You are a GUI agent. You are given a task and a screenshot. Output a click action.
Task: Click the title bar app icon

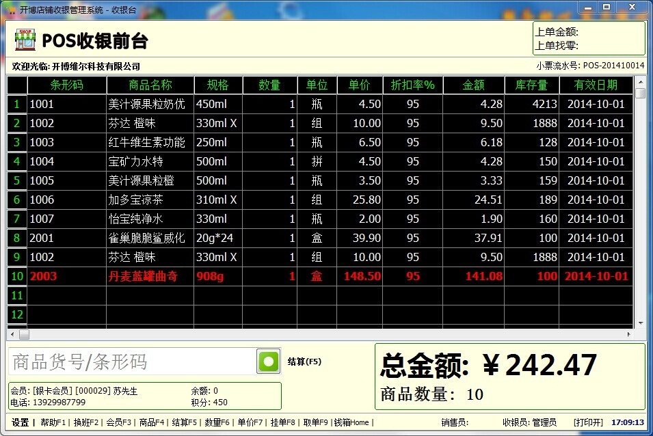(11, 10)
